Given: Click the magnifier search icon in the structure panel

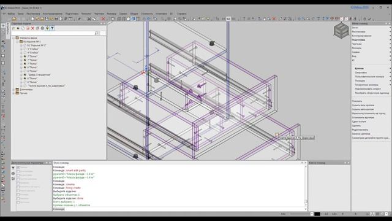Looking at the screenshot, I should (97, 33).
